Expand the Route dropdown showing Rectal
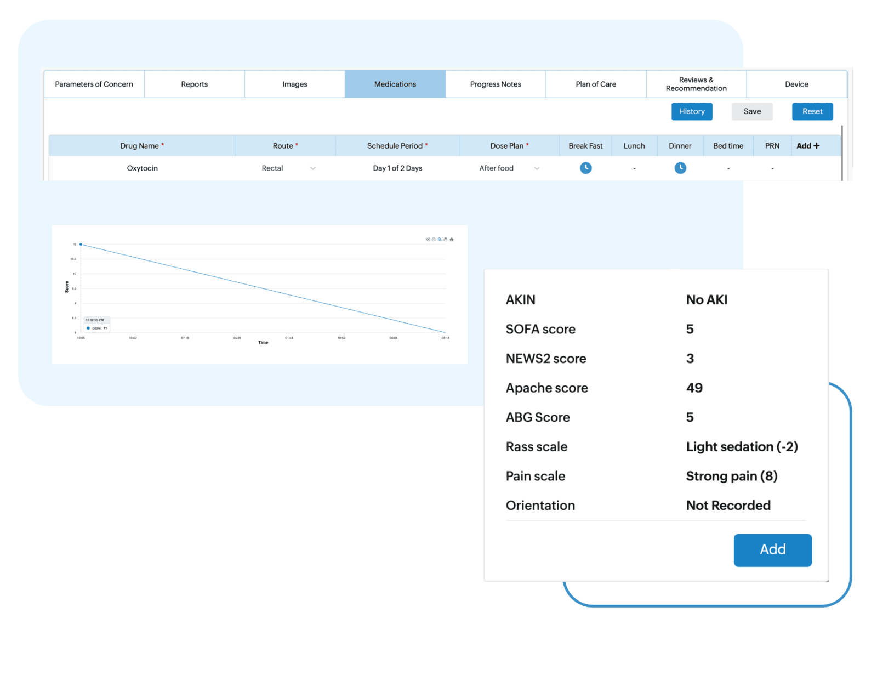The image size is (877, 675). coord(312,168)
